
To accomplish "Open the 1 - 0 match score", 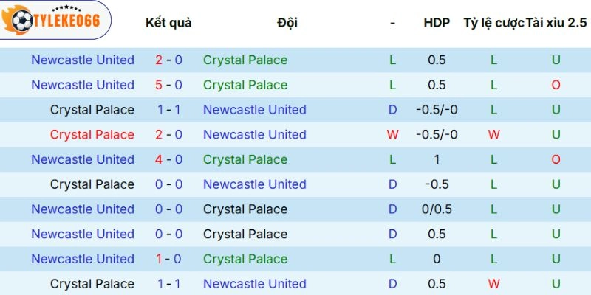I will [x=169, y=259].
